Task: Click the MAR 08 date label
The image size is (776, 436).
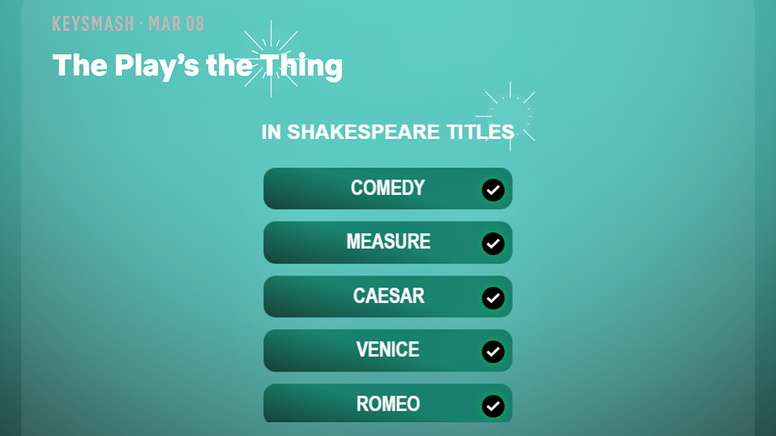Action: click(176, 24)
